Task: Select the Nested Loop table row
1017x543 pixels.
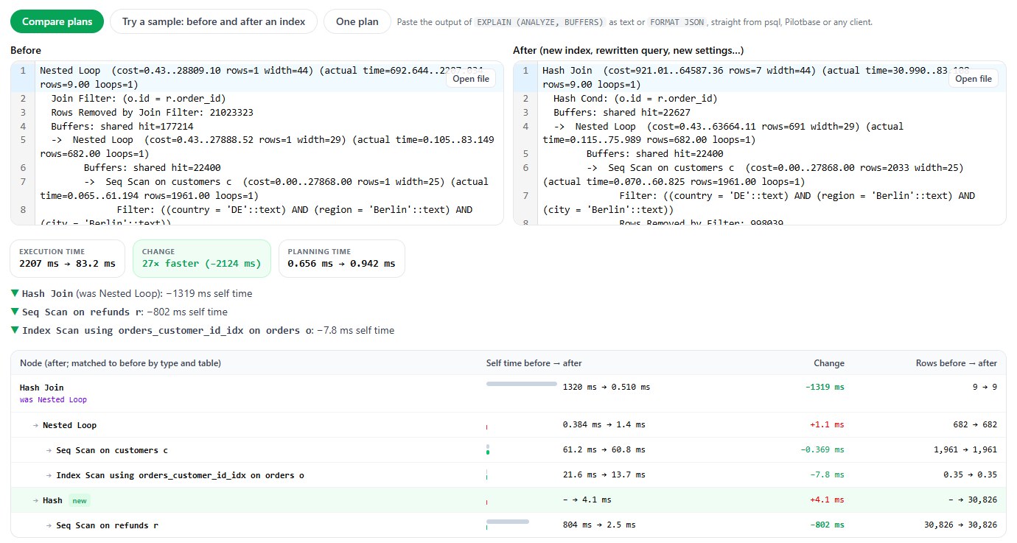Action: (x=508, y=425)
